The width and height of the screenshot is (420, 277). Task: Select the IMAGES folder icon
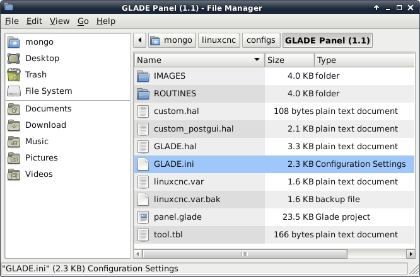point(143,76)
